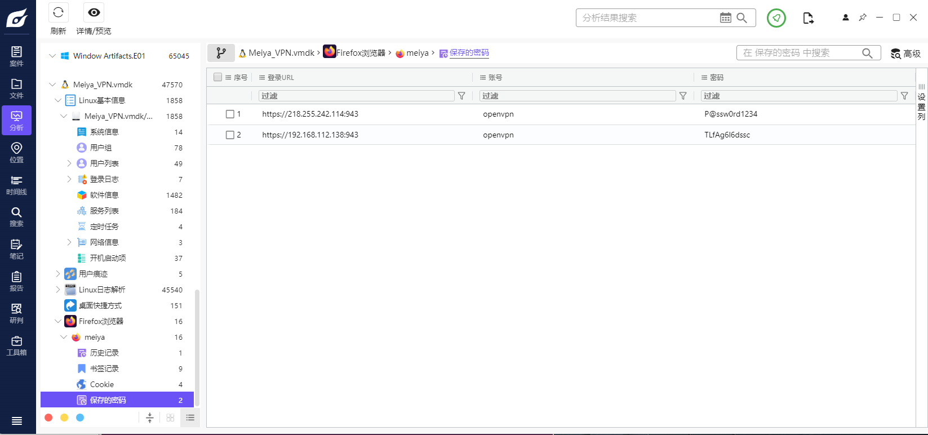Viewport: 928px width, 435px height.
Task: Open the 报告 report section
Action: (16, 281)
